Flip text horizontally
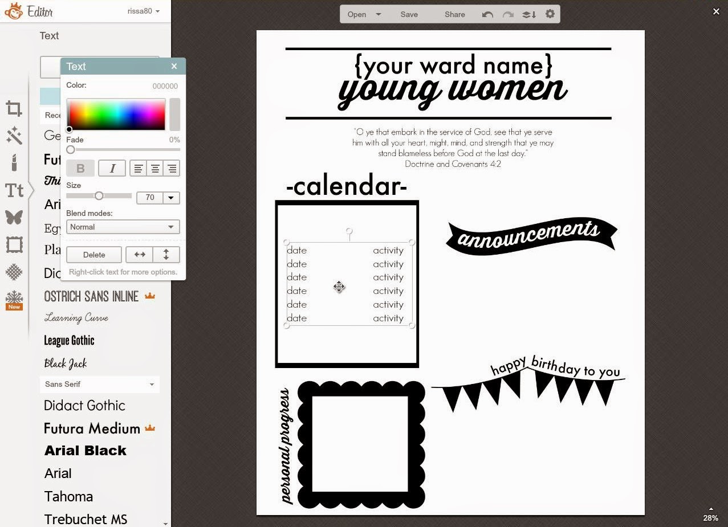The image size is (728, 527). pyautogui.click(x=140, y=255)
